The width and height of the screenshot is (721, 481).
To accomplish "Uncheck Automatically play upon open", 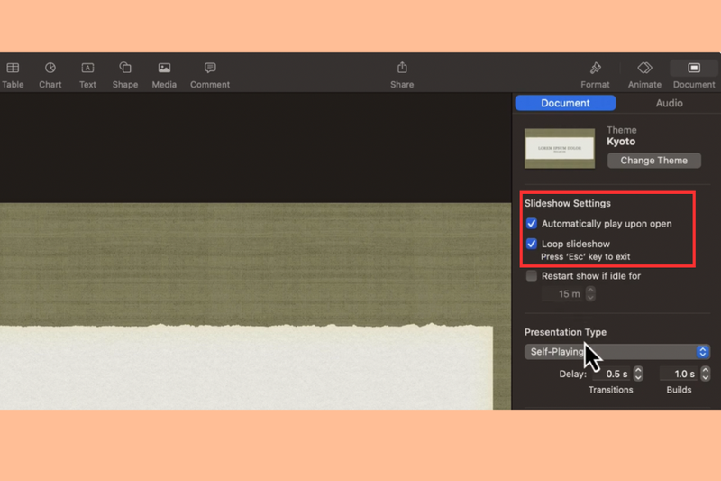I will point(532,224).
